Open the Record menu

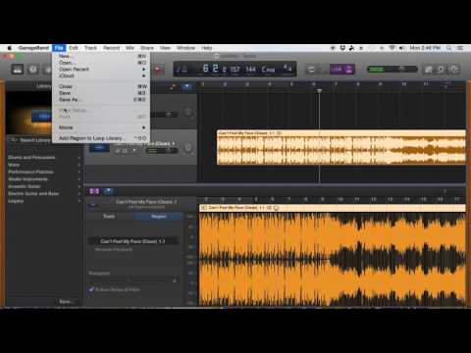point(112,48)
